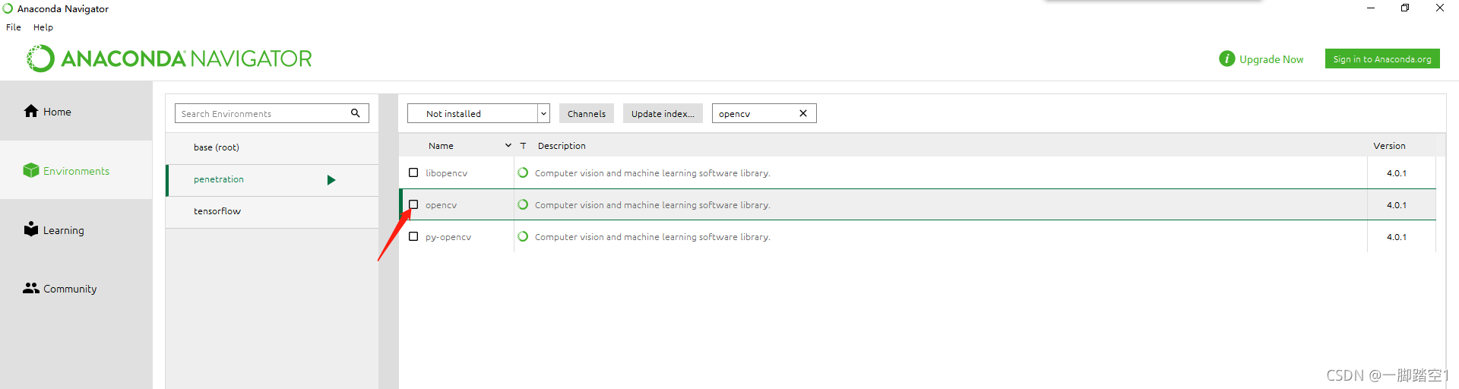Select the base (root) environment
The height and width of the screenshot is (389, 1459).
(x=272, y=147)
